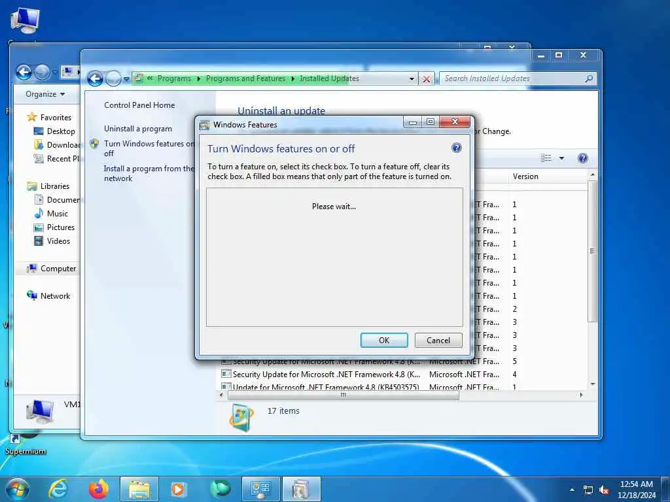Viewport: 670px width, 502px height.
Task: Go back in the rear Explorer window
Action: click(24, 72)
